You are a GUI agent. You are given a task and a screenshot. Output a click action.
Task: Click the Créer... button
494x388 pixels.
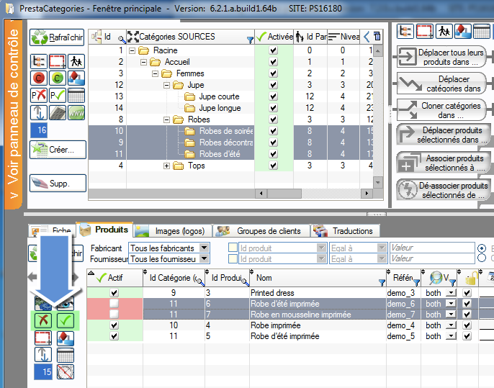click(58, 149)
